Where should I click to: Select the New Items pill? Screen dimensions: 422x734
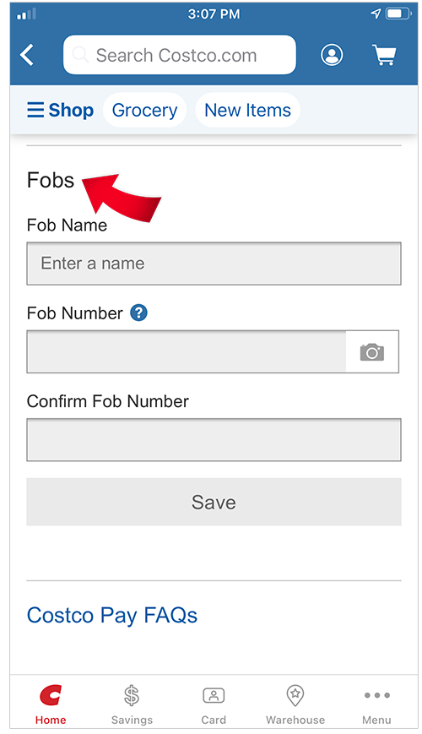[x=247, y=110]
